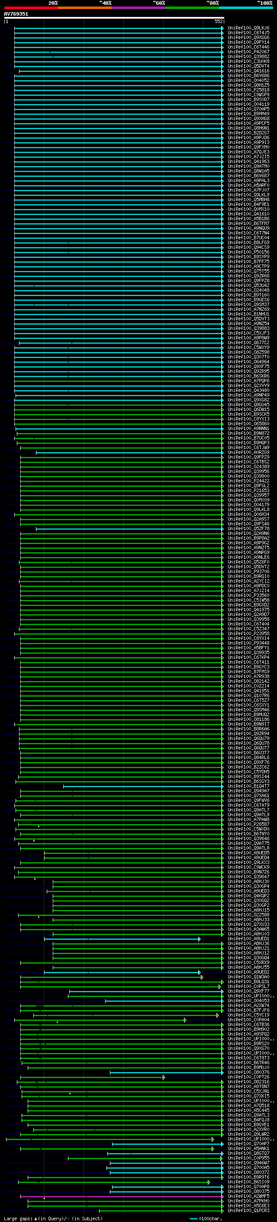This screenshot has width=277, height=1222.
Task: Select the UniRef100_Q70AP7 label
Action: [x=248, y=1144]
